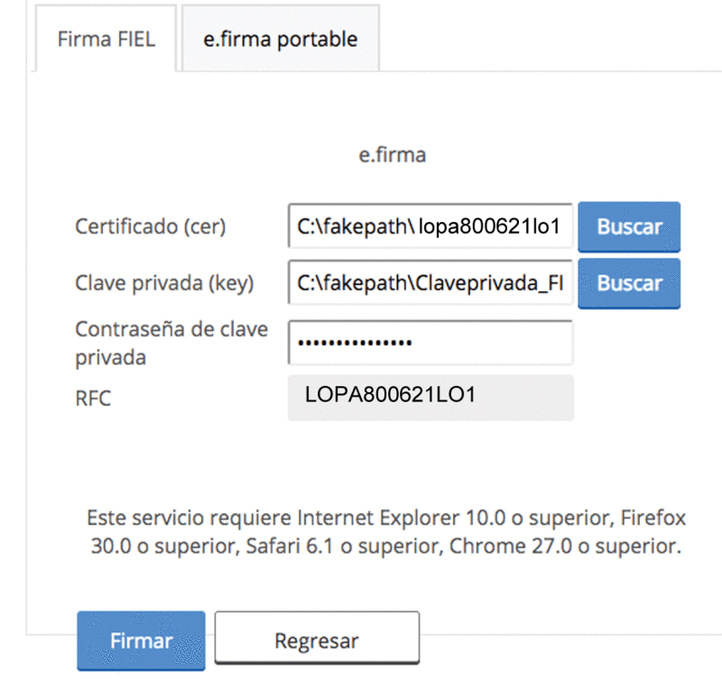Click the word 'Firefox' in notice
Image resolution: width=722 pixels, height=679 pixels.
(x=653, y=518)
